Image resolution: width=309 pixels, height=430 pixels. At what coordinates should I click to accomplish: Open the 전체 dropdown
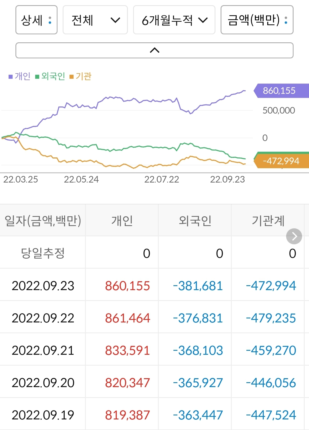point(95,20)
